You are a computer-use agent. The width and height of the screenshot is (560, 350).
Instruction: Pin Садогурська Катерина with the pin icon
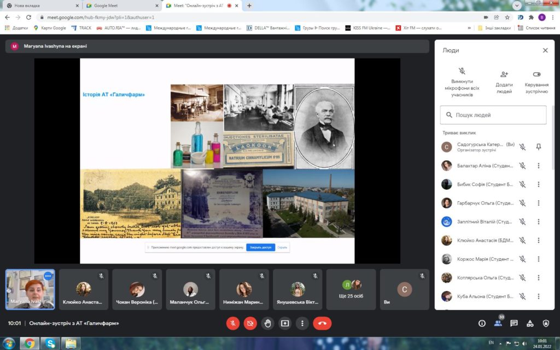pyautogui.click(x=539, y=147)
